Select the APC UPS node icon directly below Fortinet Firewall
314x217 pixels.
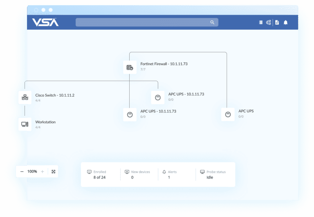pos(130,115)
